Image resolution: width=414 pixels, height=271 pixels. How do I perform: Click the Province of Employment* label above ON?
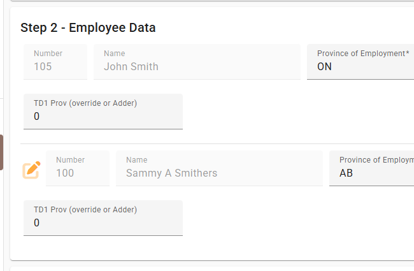(x=363, y=54)
